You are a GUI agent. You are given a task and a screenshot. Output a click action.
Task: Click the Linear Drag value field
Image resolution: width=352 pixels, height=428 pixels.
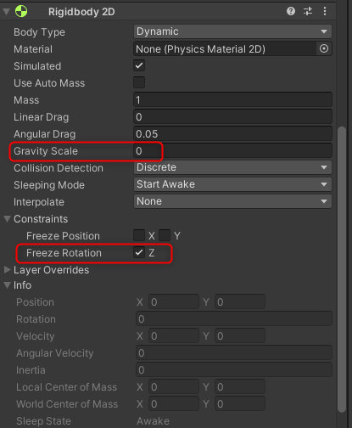coord(232,116)
